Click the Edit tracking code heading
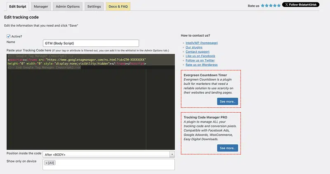 (x=21, y=17)
